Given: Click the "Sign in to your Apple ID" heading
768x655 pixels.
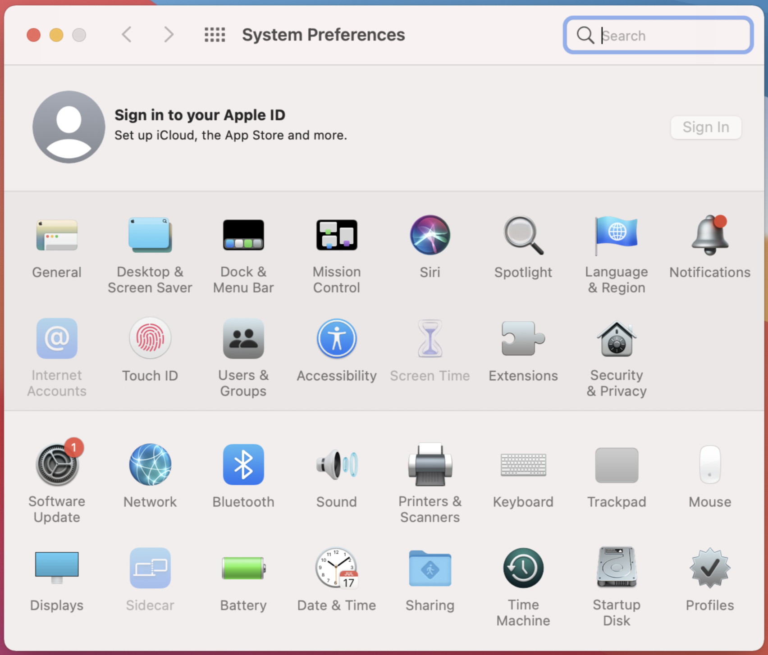Looking at the screenshot, I should coord(200,115).
